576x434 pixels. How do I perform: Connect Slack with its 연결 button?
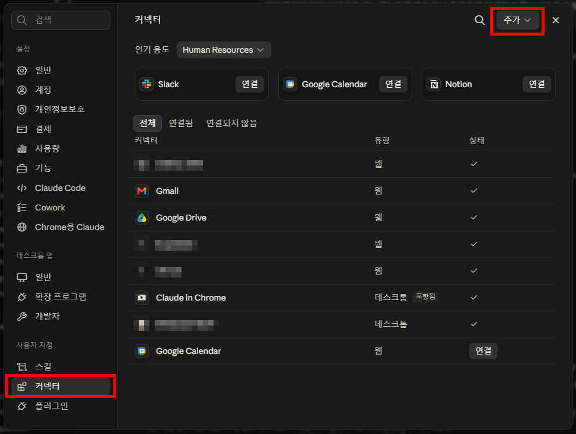[249, 84]
